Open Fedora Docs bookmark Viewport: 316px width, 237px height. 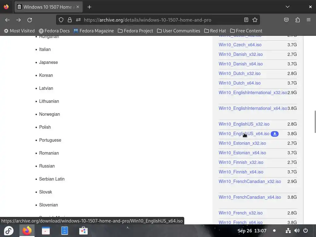pos(54,31)
